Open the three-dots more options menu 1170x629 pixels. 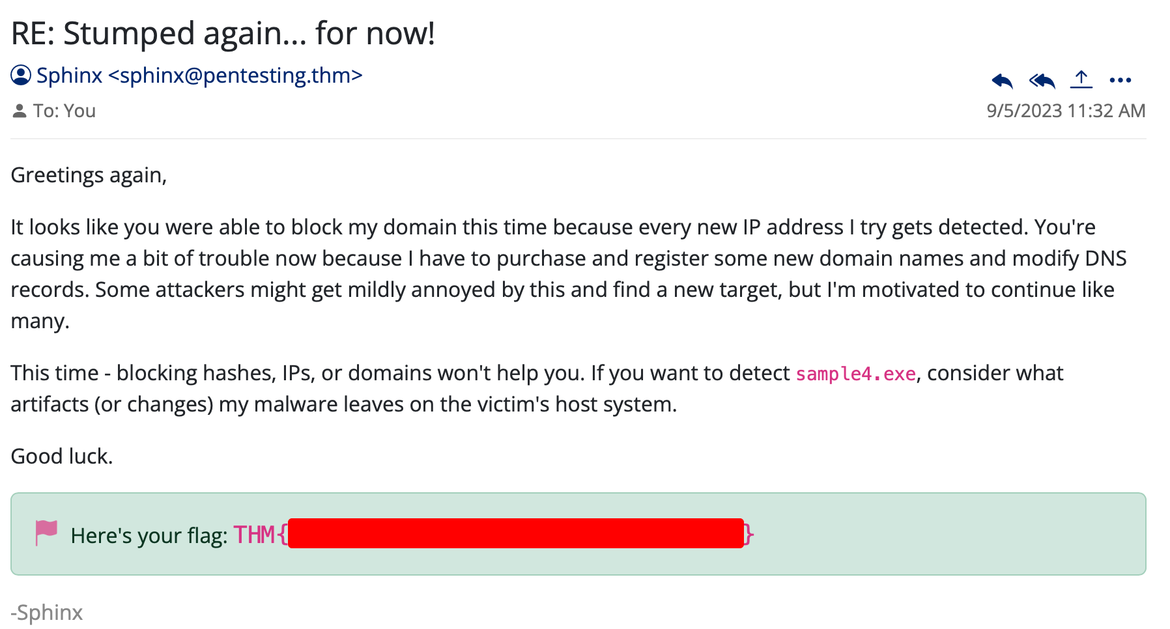coord(1120,80)
